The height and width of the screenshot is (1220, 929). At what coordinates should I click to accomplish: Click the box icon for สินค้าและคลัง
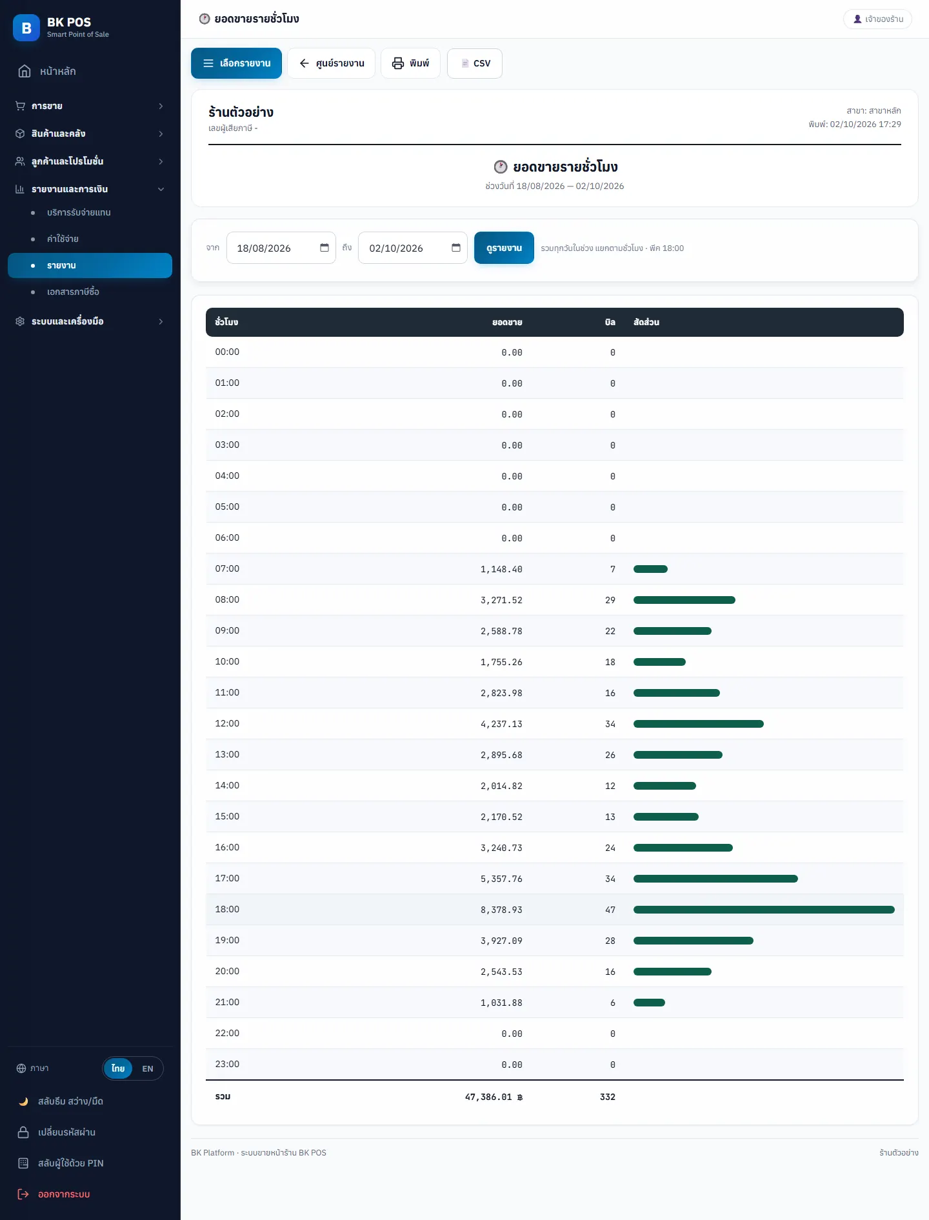[20, 134]
